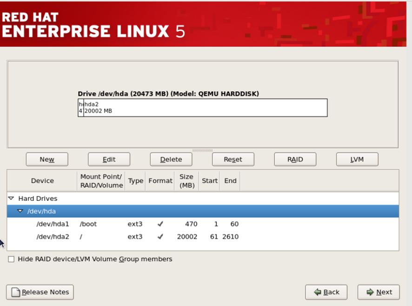Collapse the Hard Drives tree expander

click(11, 198)
